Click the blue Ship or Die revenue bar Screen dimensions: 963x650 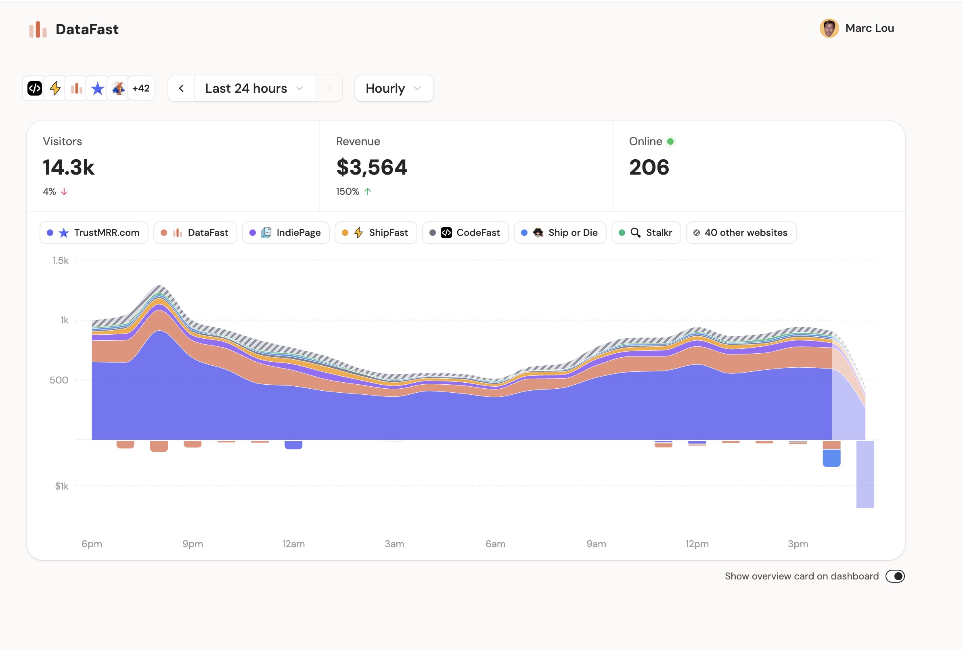pyautogui.click(x=831, y=458)
